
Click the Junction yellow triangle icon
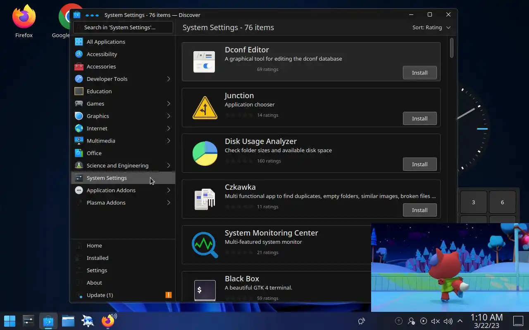click(205, 108)
